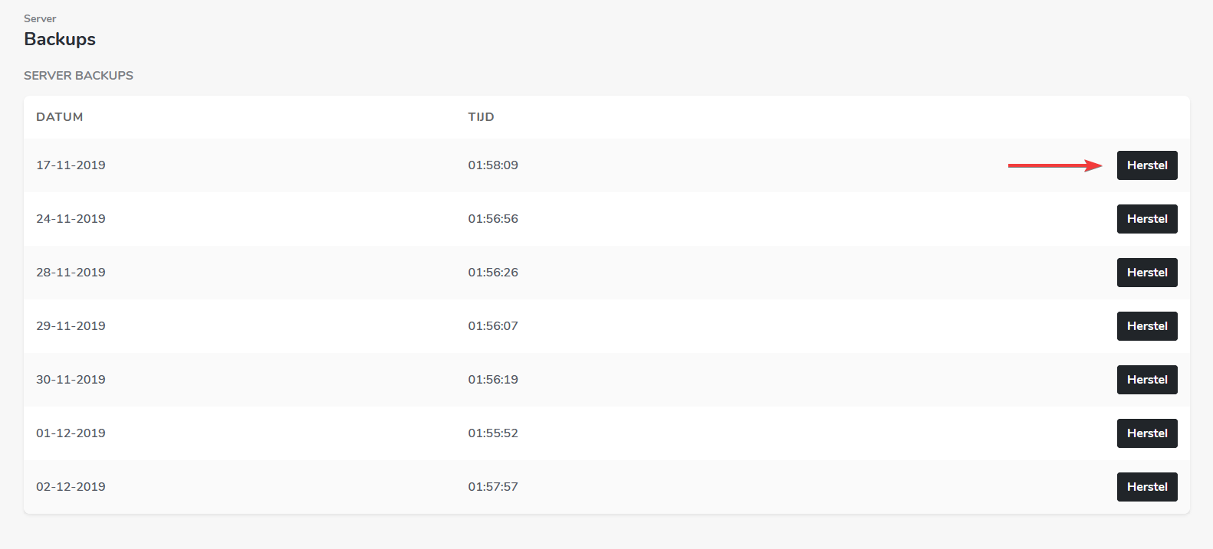Hit Herstel for the 29-11-2019 backup
The width and height of the screenshot is (1213, 549).
tap(1146, 326)
